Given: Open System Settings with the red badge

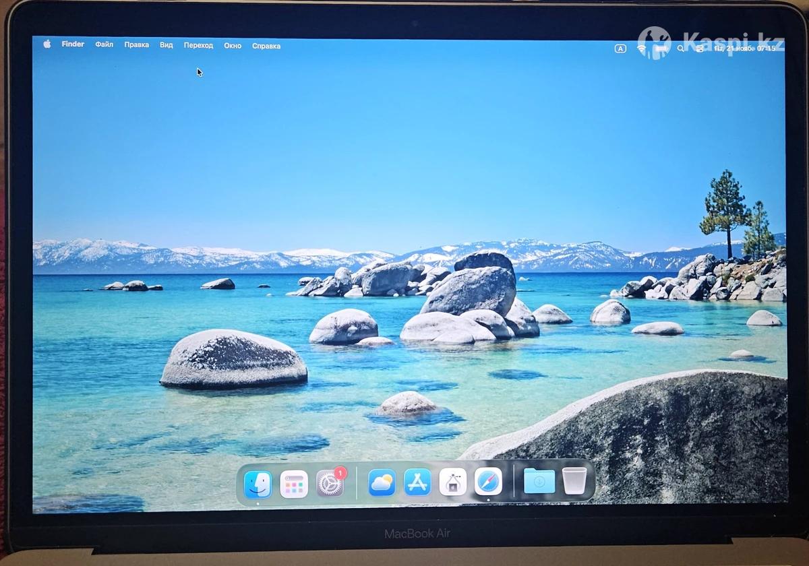Looking at the screenshot, I should pos(330,484).
